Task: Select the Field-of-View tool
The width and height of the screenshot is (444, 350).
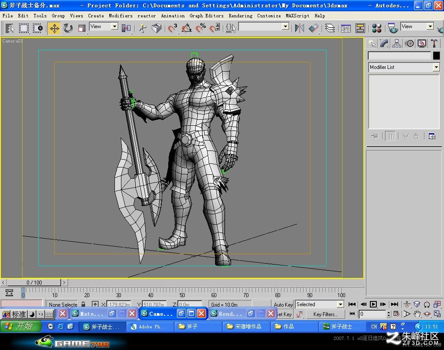Action: click(407, 314)
